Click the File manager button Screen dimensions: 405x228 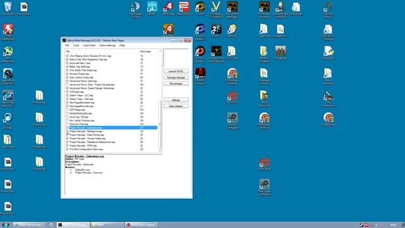(x=176, y=84)
